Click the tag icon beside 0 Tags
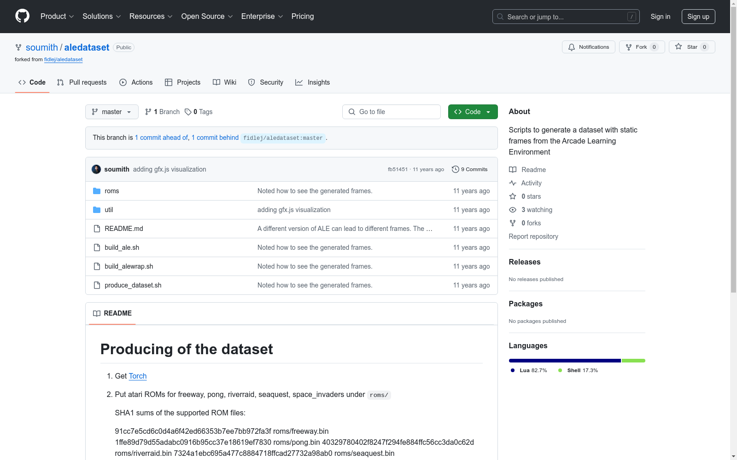Image resolution: width=737 pixels, height=460 pixels. click(188, 112)
